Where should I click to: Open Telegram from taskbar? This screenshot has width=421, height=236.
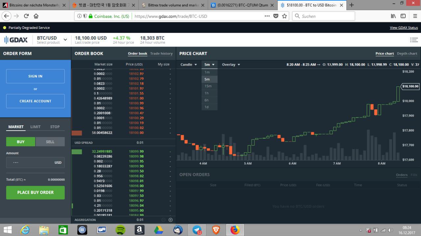[x=197, y=230]
